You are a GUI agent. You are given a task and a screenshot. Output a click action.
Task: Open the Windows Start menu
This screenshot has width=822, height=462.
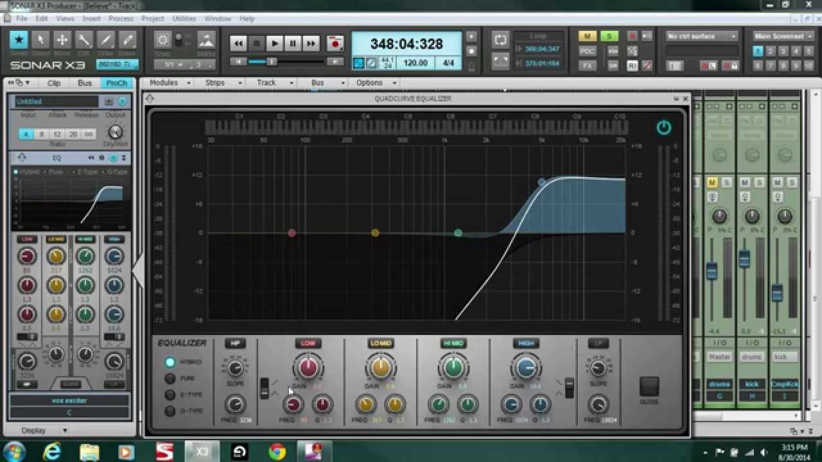(14, 452)
